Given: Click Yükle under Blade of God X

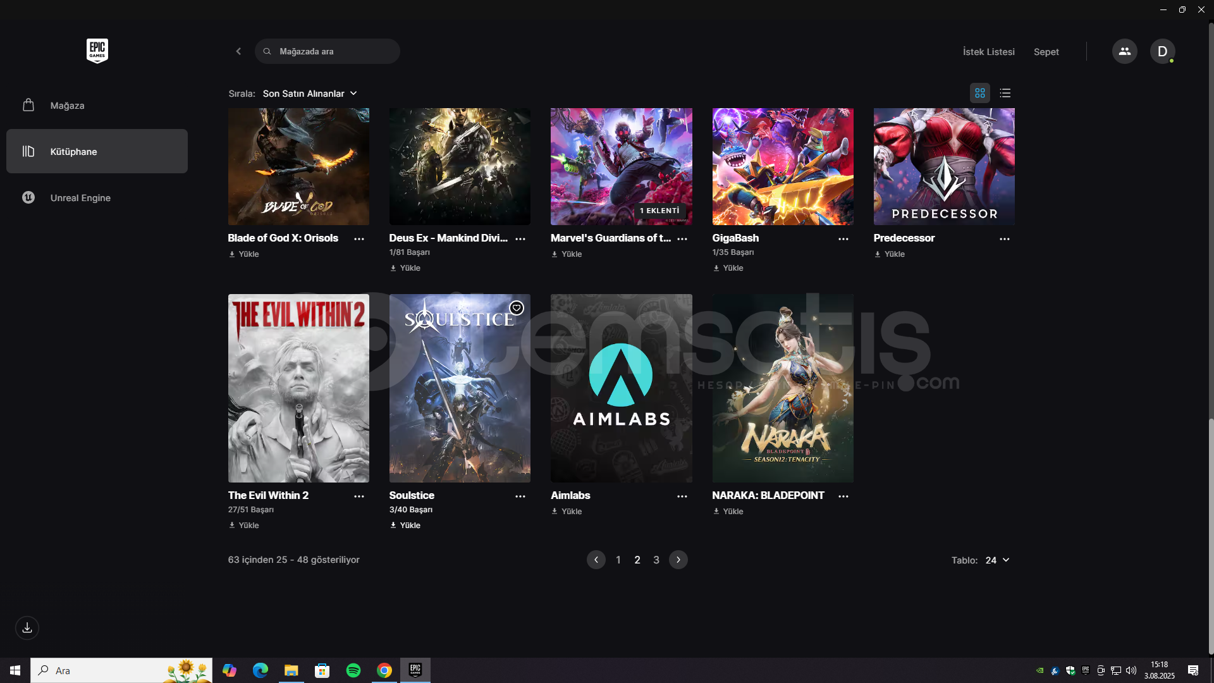Looking at the screenshot, I should [x=244, y=254].
